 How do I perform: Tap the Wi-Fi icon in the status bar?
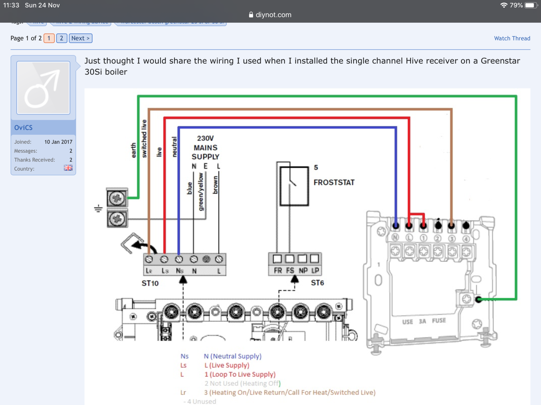click(504, 5)
